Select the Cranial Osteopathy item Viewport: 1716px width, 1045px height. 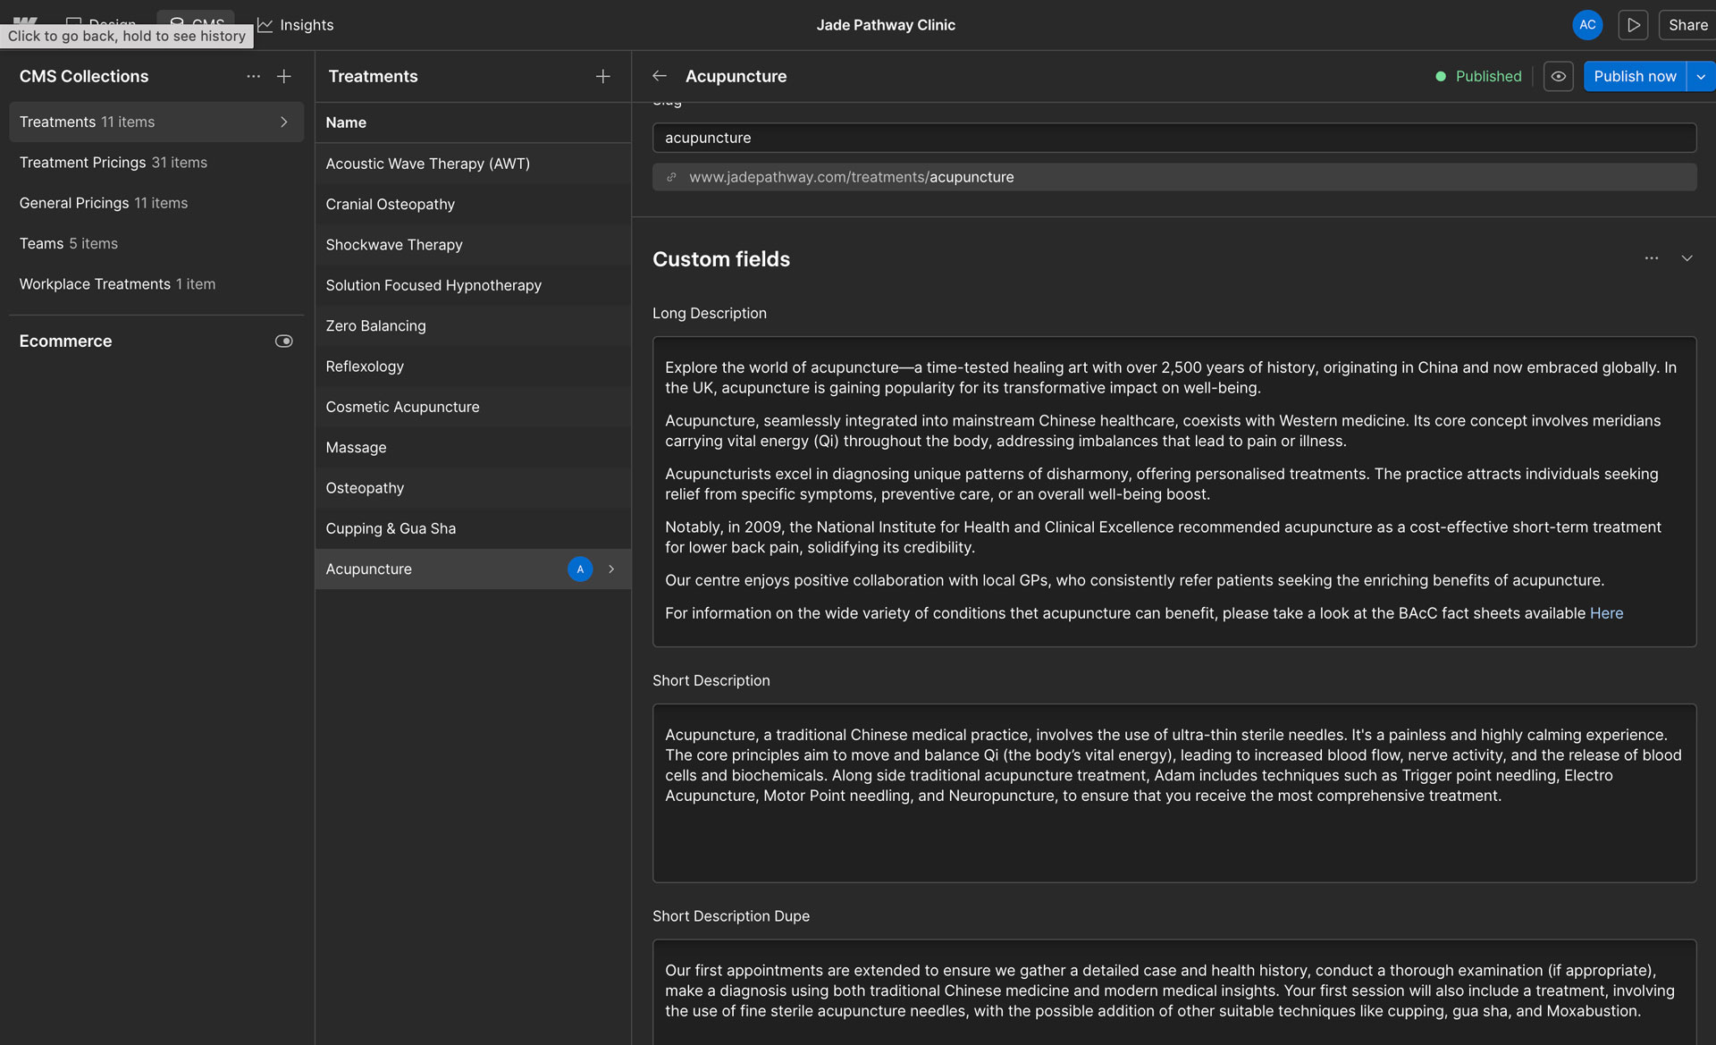pos(473,205)
